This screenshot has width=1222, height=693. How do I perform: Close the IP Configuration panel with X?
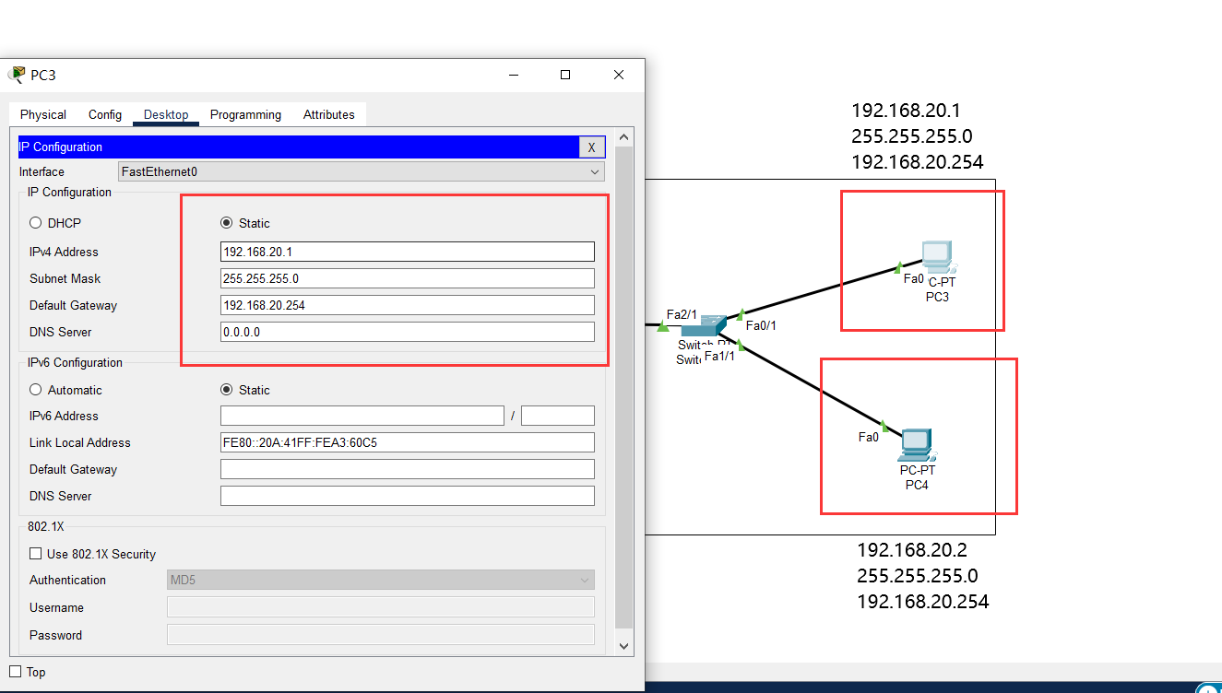(x=592, y=147)
